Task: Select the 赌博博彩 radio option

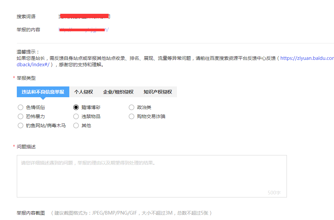Action: tap(76, 107)
